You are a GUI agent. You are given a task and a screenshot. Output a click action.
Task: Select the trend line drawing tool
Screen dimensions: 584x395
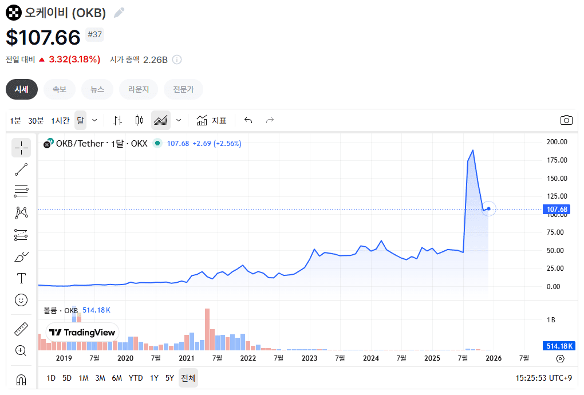pos(21,169)
